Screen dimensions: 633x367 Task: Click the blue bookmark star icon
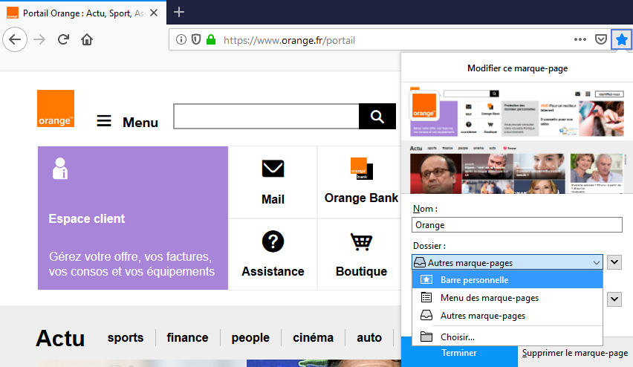tap(622, 39)
